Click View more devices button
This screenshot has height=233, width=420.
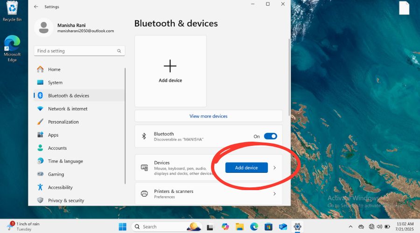coord(208,116)
